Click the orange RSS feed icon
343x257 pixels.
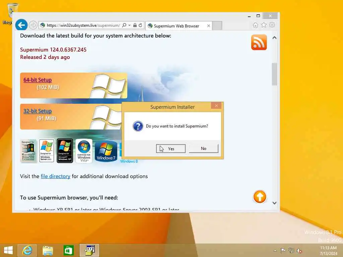[x=259, y=42]
